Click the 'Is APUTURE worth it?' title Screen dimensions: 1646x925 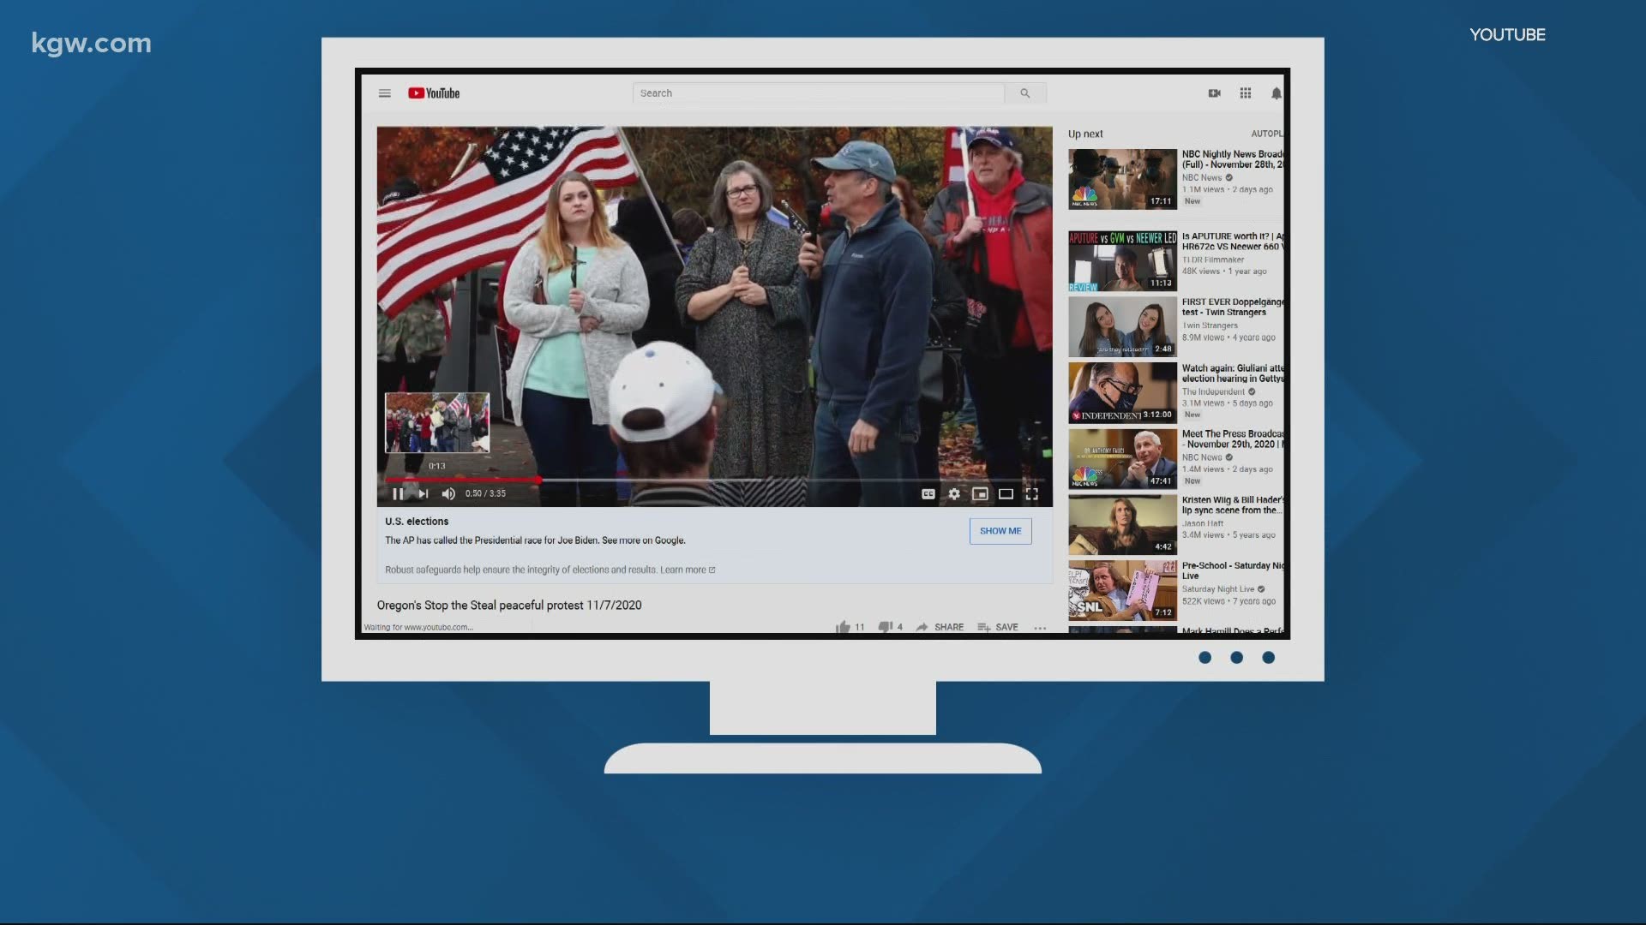(1233, 242)
